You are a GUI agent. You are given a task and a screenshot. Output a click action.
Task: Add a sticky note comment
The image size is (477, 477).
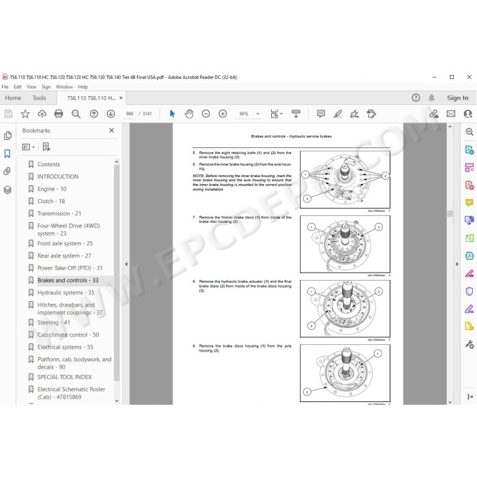click(x=321, y=114)
